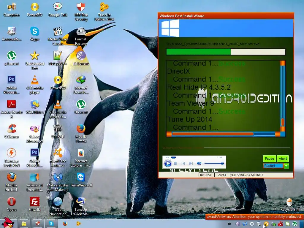Open the TuneUp 1-Click Maintenance shortcut
304x228 pixels.
(x=81, y=207)
